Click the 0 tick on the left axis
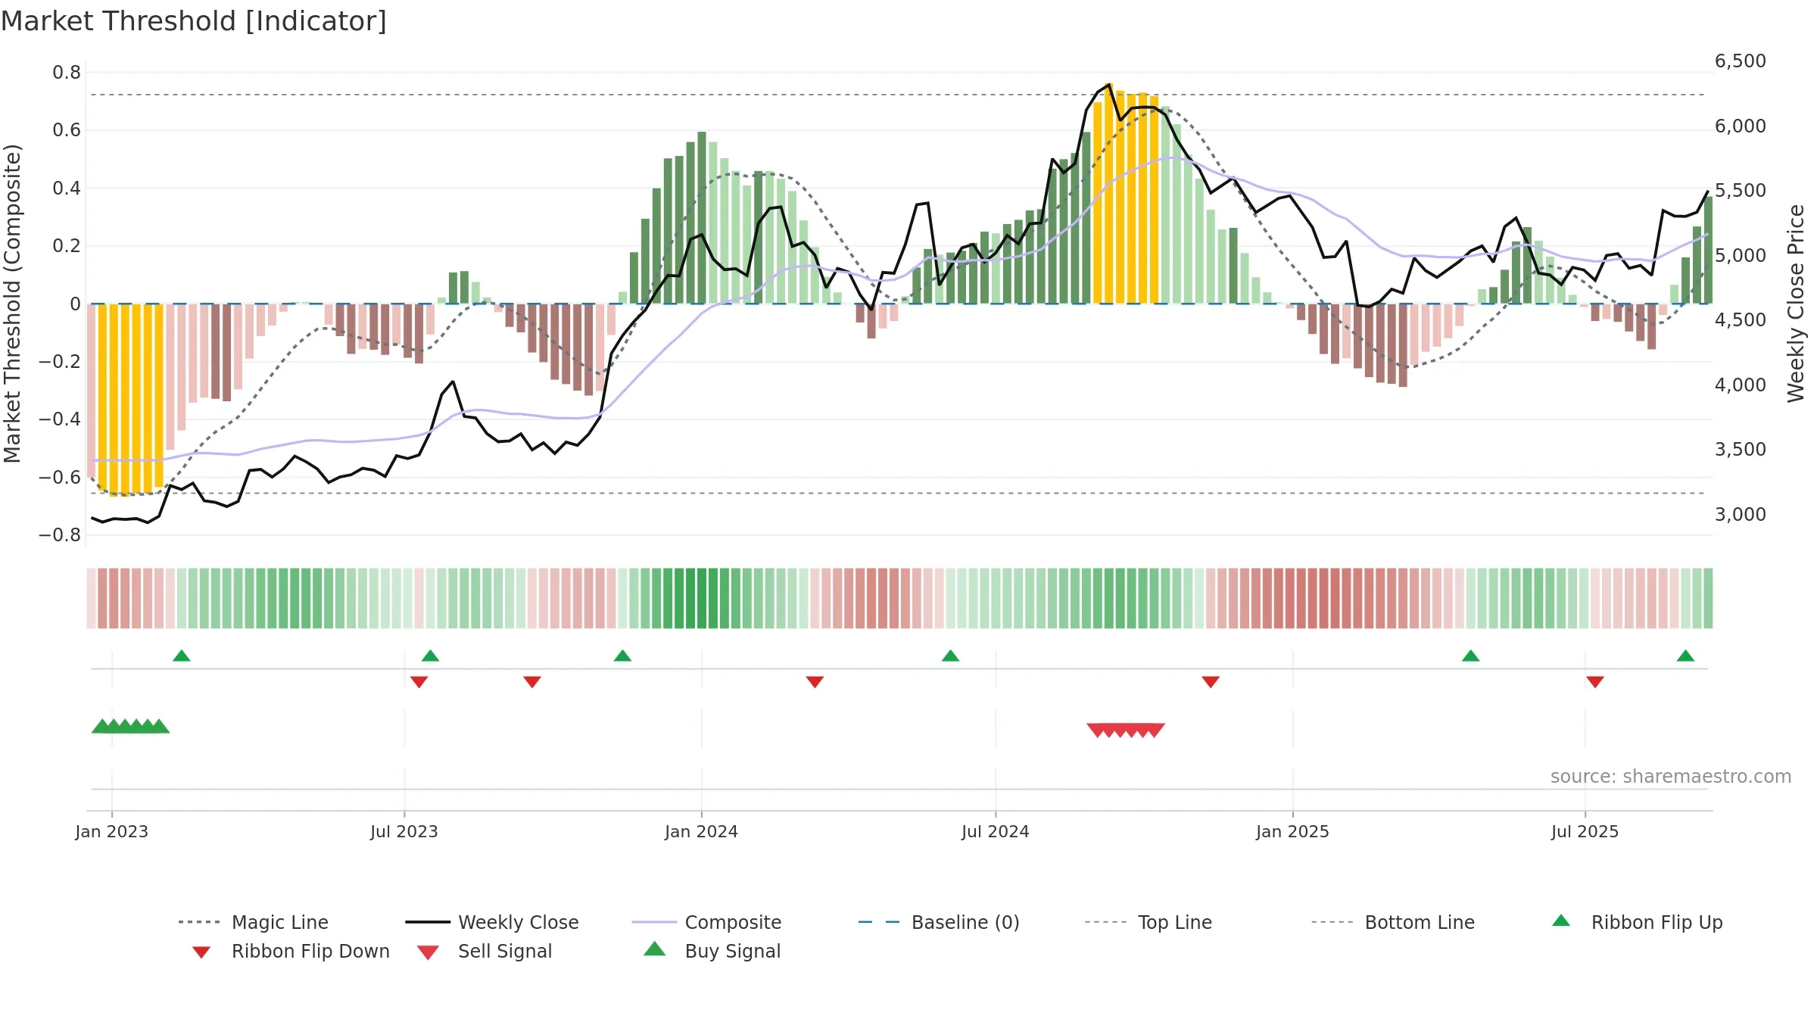 75,304
